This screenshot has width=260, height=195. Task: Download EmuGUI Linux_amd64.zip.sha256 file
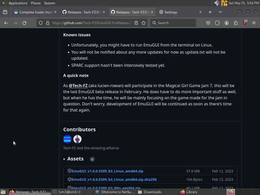[x=114, y=180]
